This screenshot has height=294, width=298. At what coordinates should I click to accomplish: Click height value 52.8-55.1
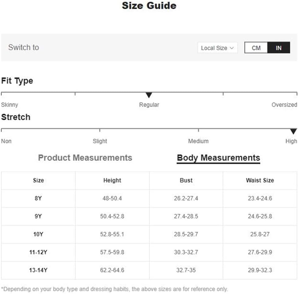tap(112, 234)
